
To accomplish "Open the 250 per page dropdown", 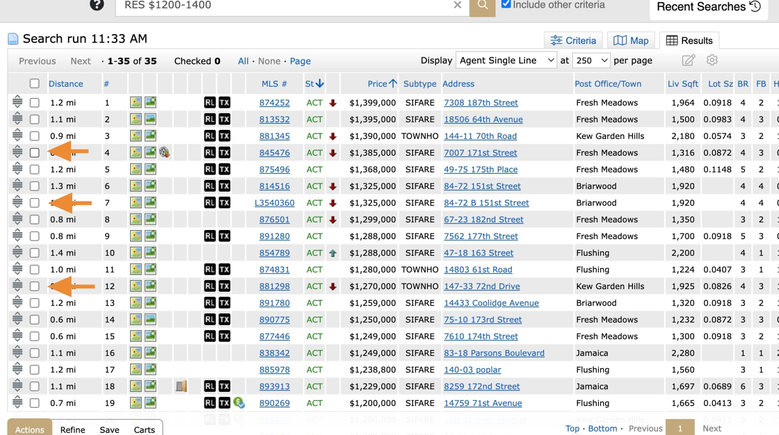I will [x=591, y=60].
